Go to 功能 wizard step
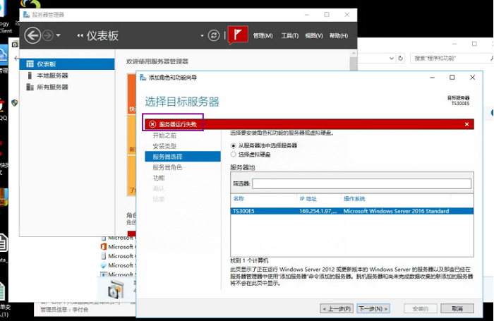 point(159,178)
